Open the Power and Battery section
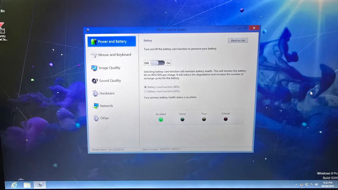Image resolution: width=338 pixels, height=190 pixels. point(112,41)
